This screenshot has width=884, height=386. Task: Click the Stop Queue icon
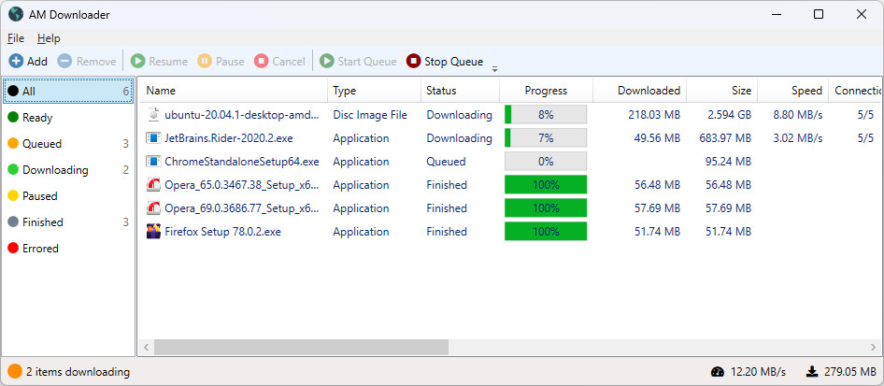[x=413, y=61]
